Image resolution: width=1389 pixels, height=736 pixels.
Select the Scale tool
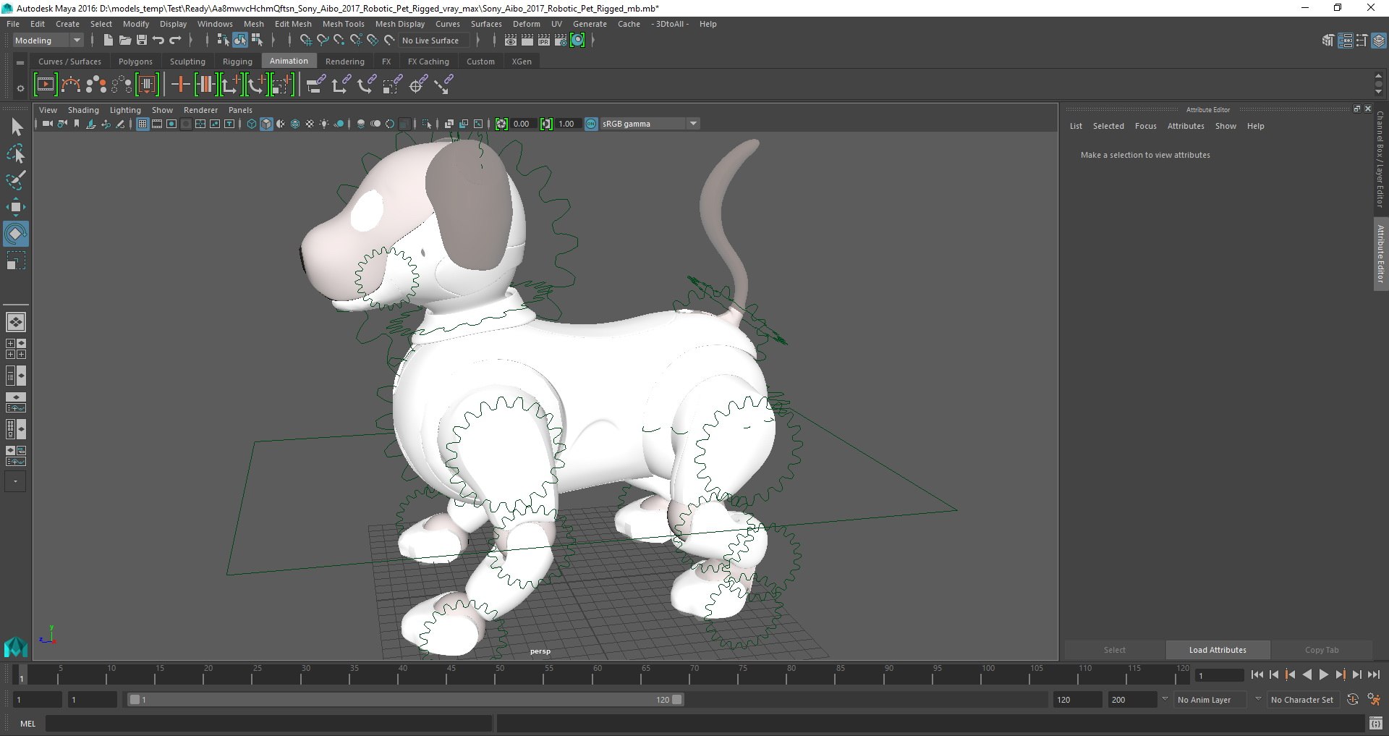16,261
